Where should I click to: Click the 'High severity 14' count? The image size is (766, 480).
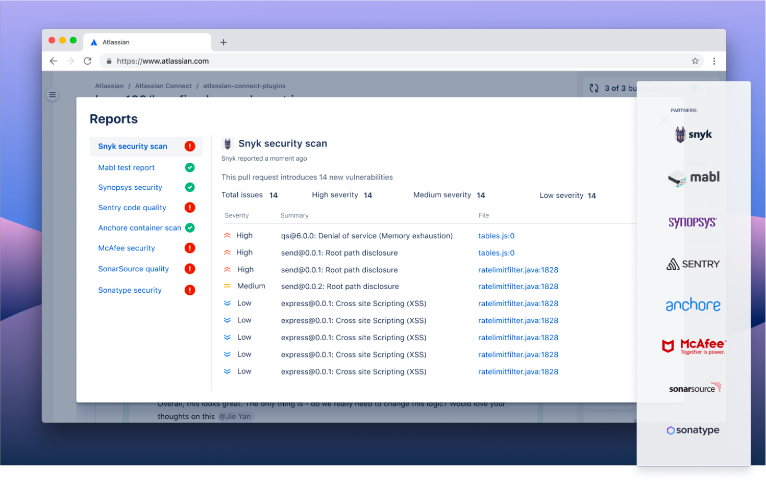pyautogui.click(x=342, y=195)
